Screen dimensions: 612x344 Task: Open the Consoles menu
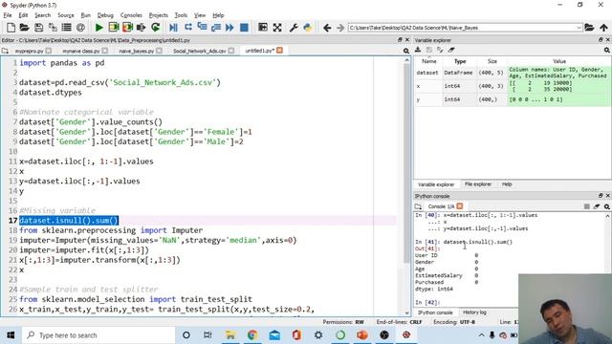pos(131,15)
